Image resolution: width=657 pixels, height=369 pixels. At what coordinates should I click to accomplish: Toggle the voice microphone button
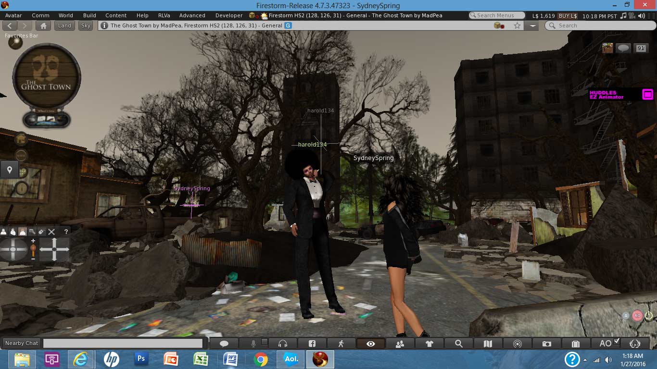253,344
